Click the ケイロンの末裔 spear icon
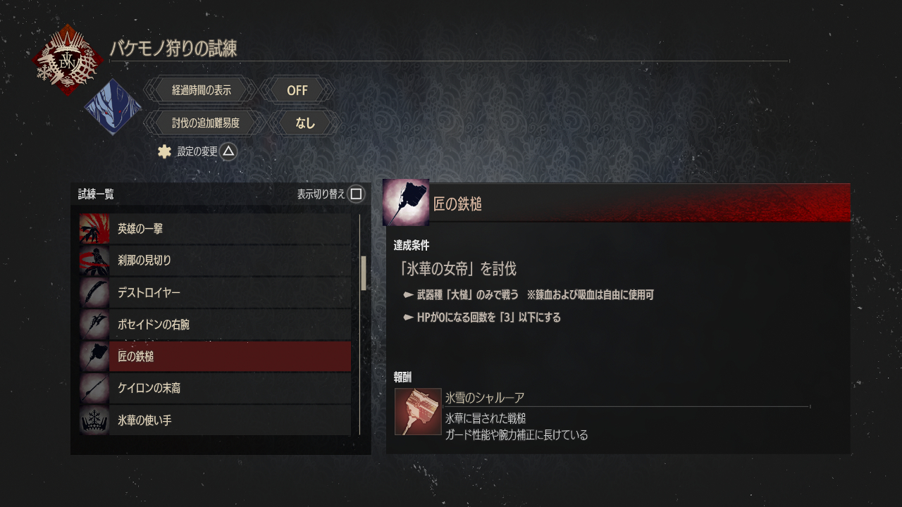 click(94, 389)
